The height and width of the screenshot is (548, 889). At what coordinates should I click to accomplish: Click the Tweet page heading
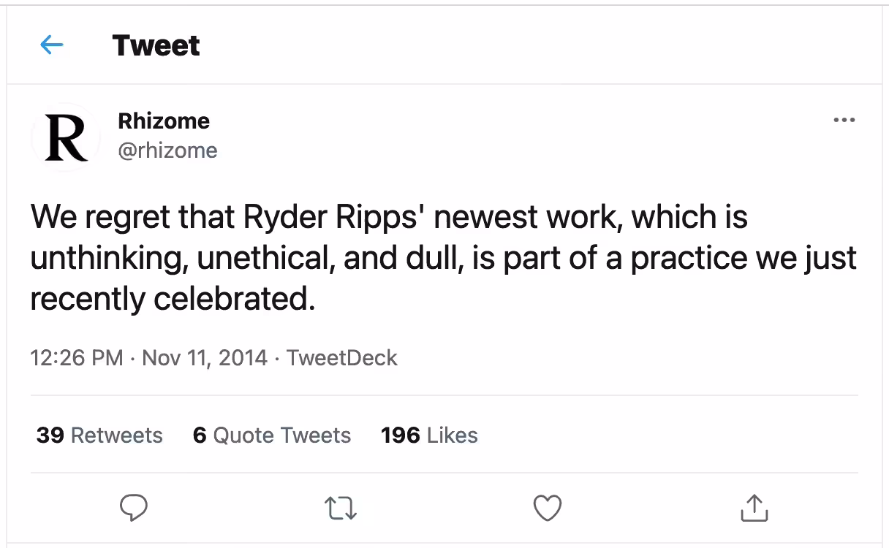(156, 46)
